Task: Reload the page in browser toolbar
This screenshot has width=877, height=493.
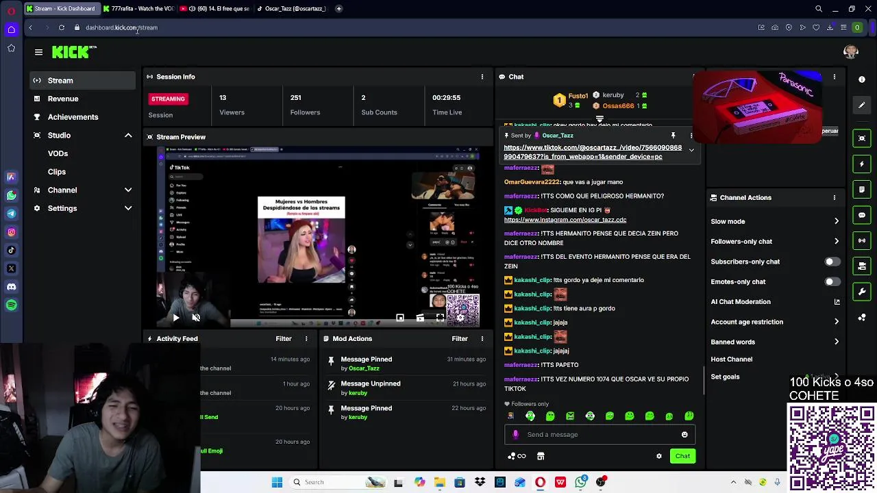Action: (x=62, y=27)
